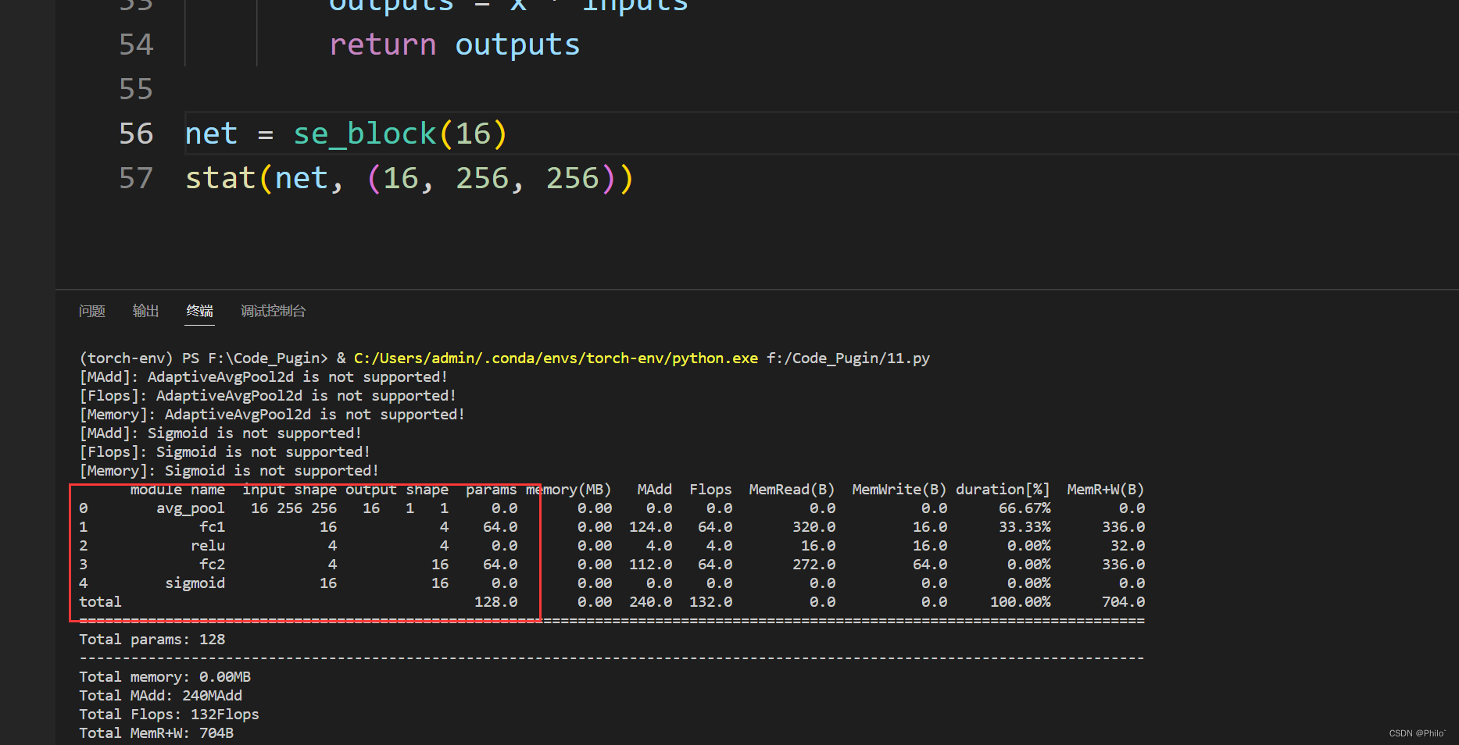Screen dimensions: 1459x745
Task: Open the 调试控制台 debug console tab
Action: (x=274, y=311)
